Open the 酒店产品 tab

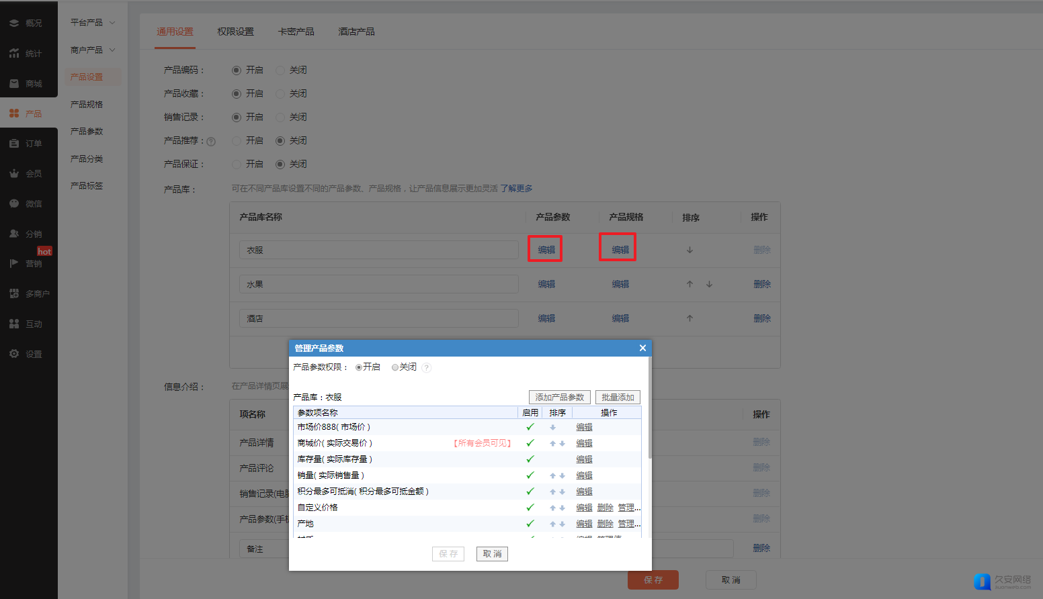coord(356,32)
